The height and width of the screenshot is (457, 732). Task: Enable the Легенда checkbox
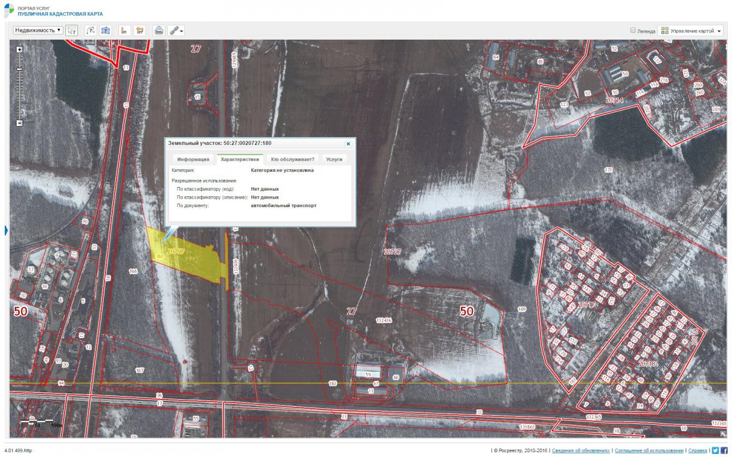click(633, 30)
